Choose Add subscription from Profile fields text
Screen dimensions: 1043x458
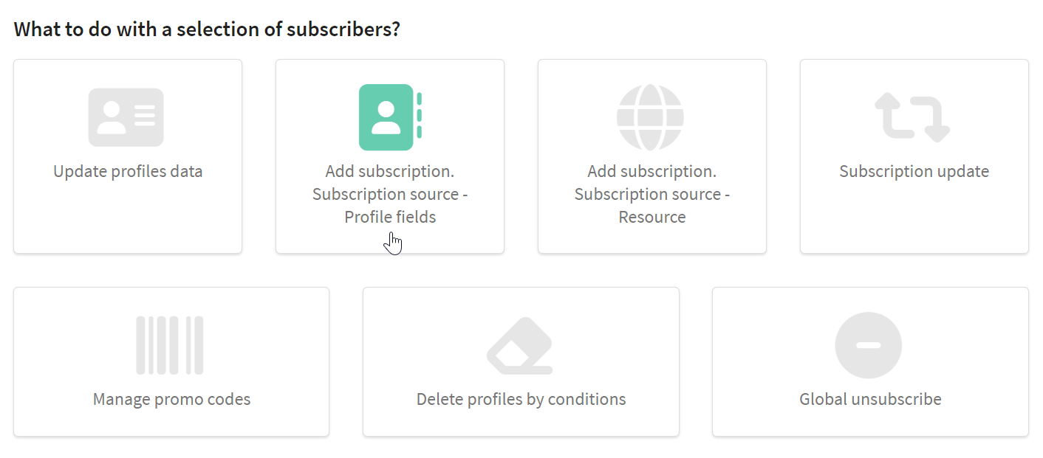click(x=390, y=194)
